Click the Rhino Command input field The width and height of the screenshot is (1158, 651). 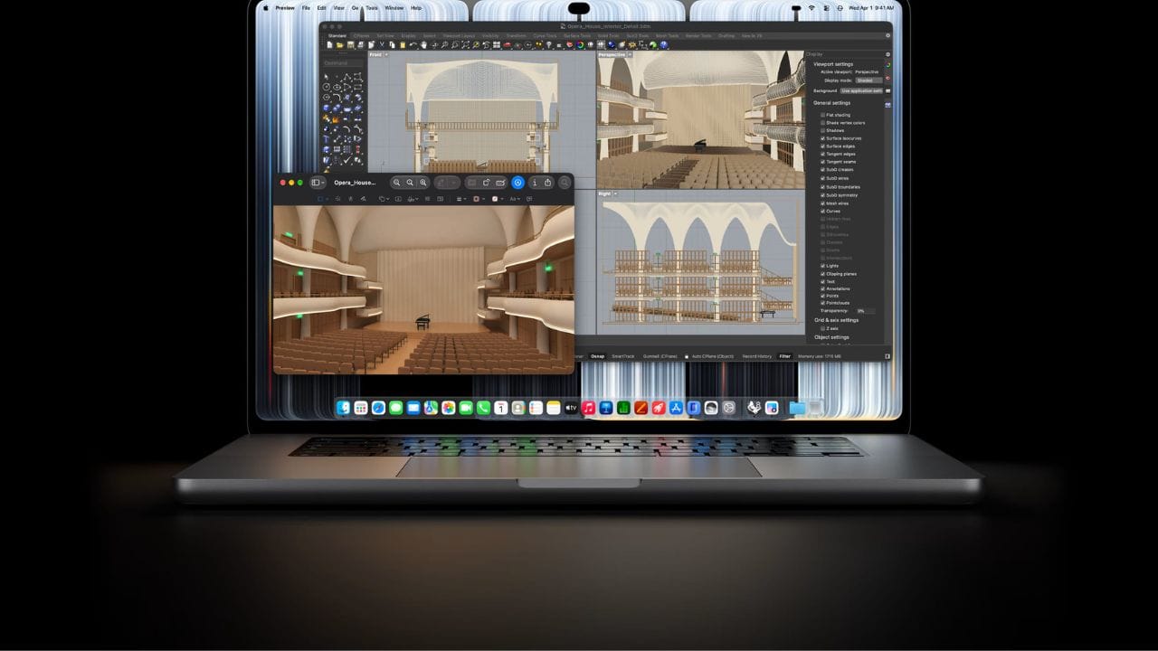point(344,63)
